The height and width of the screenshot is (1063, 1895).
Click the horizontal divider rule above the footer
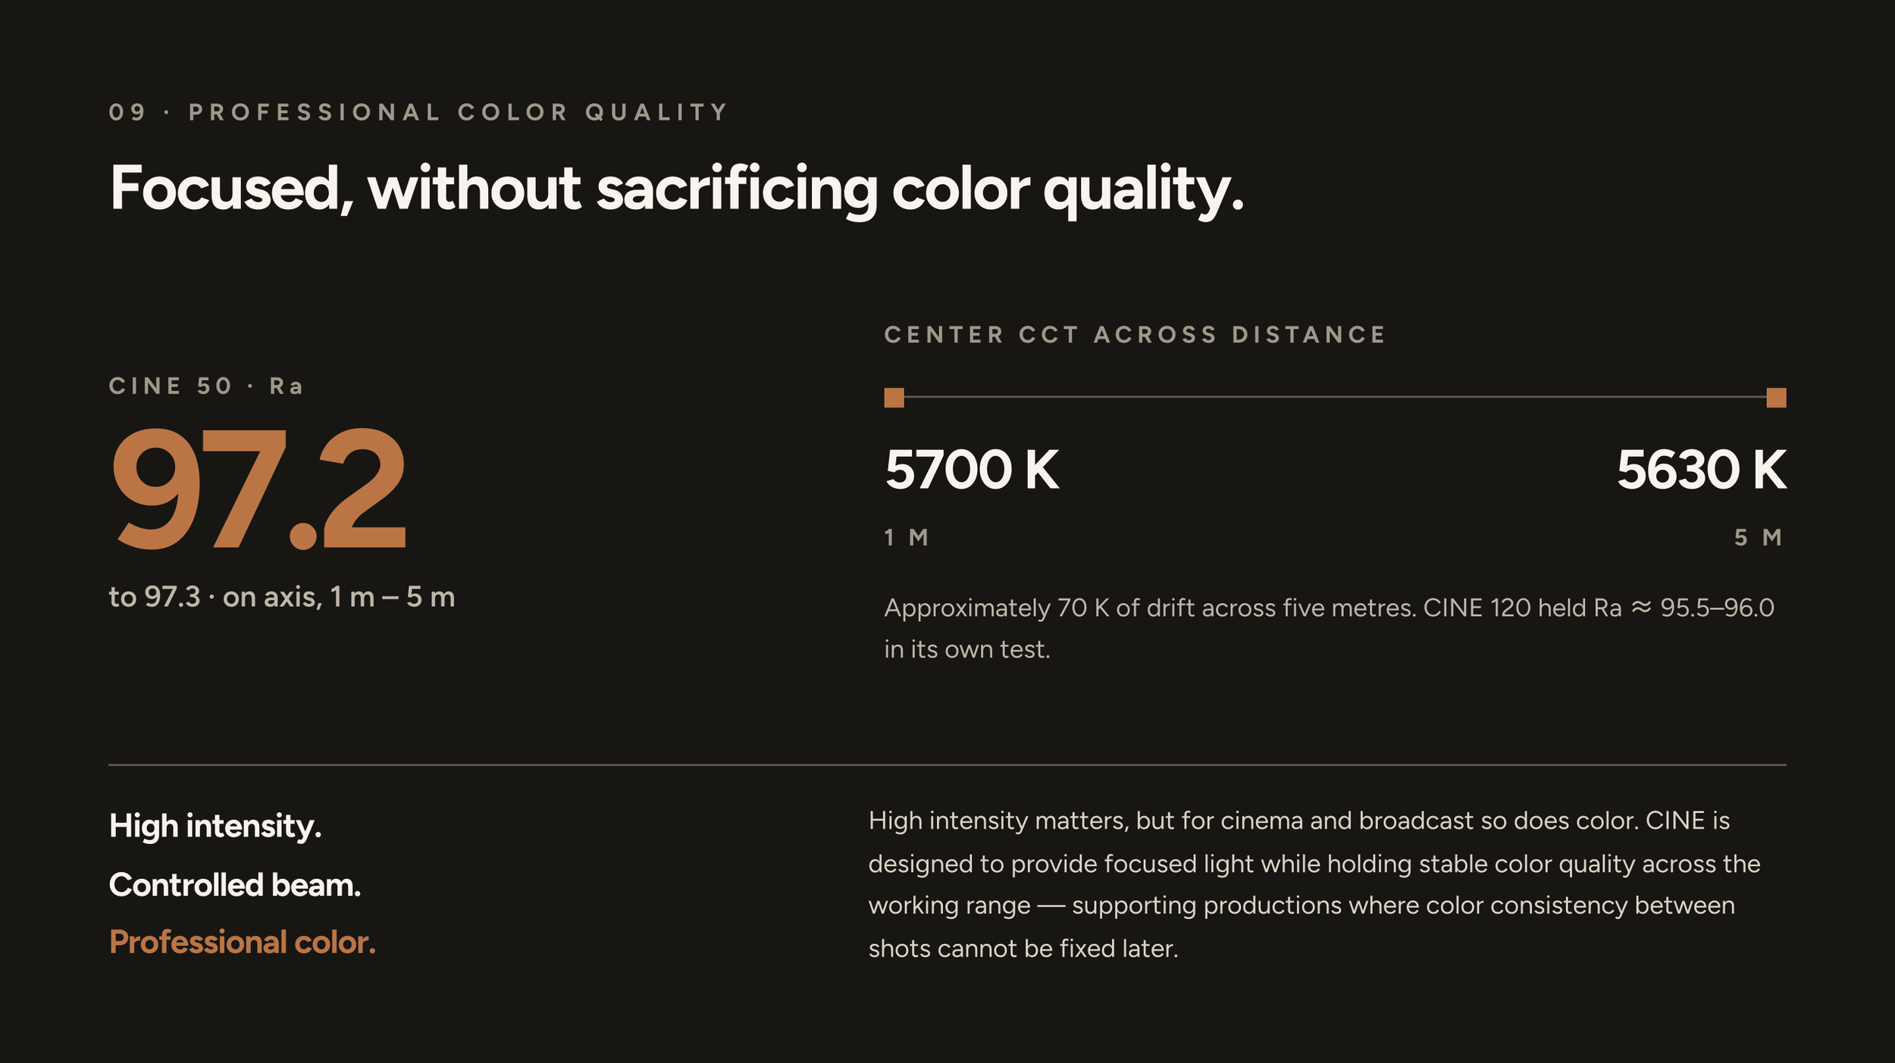pos(947,765)
